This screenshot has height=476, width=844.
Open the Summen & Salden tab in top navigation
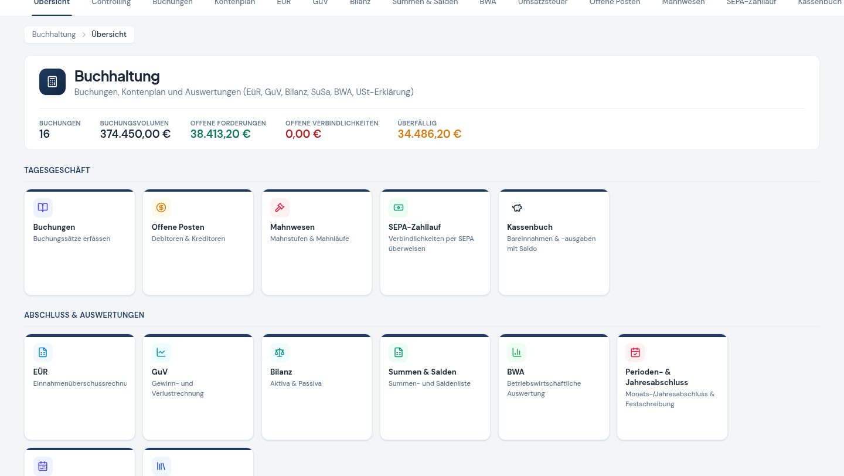[425, 3]
